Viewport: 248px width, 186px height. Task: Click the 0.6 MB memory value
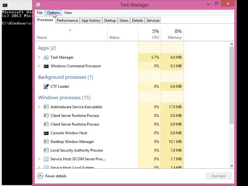click(x=176, y=86)
